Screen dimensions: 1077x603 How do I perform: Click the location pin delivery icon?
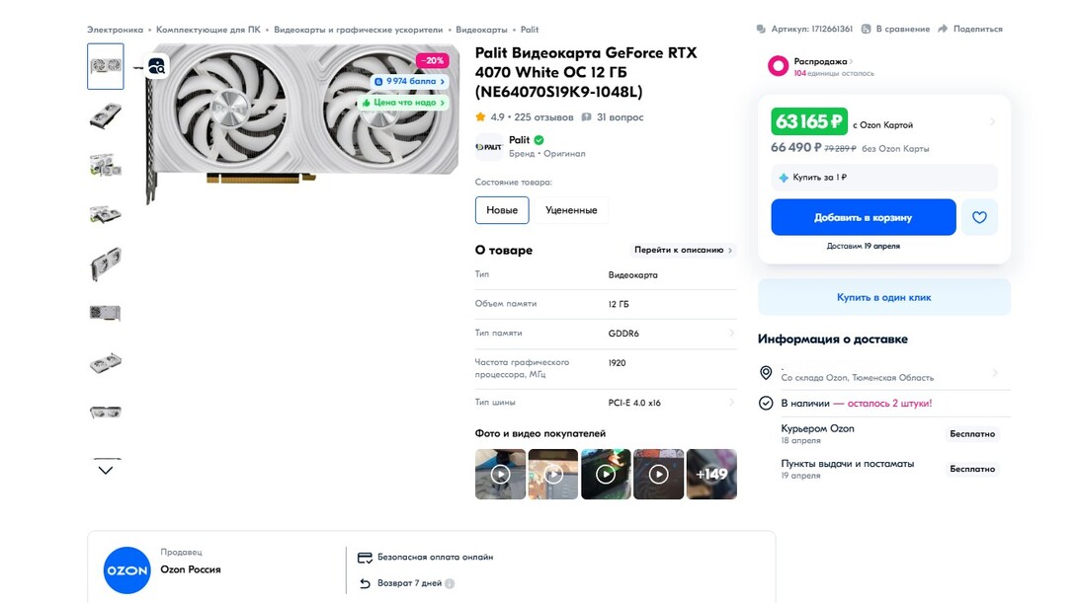coord(766,372)
